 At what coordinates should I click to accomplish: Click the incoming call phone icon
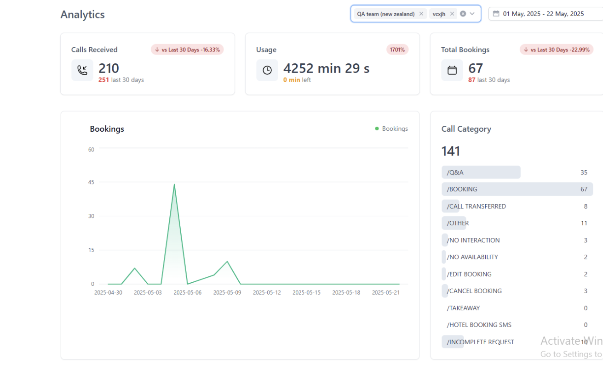point(82,70)
